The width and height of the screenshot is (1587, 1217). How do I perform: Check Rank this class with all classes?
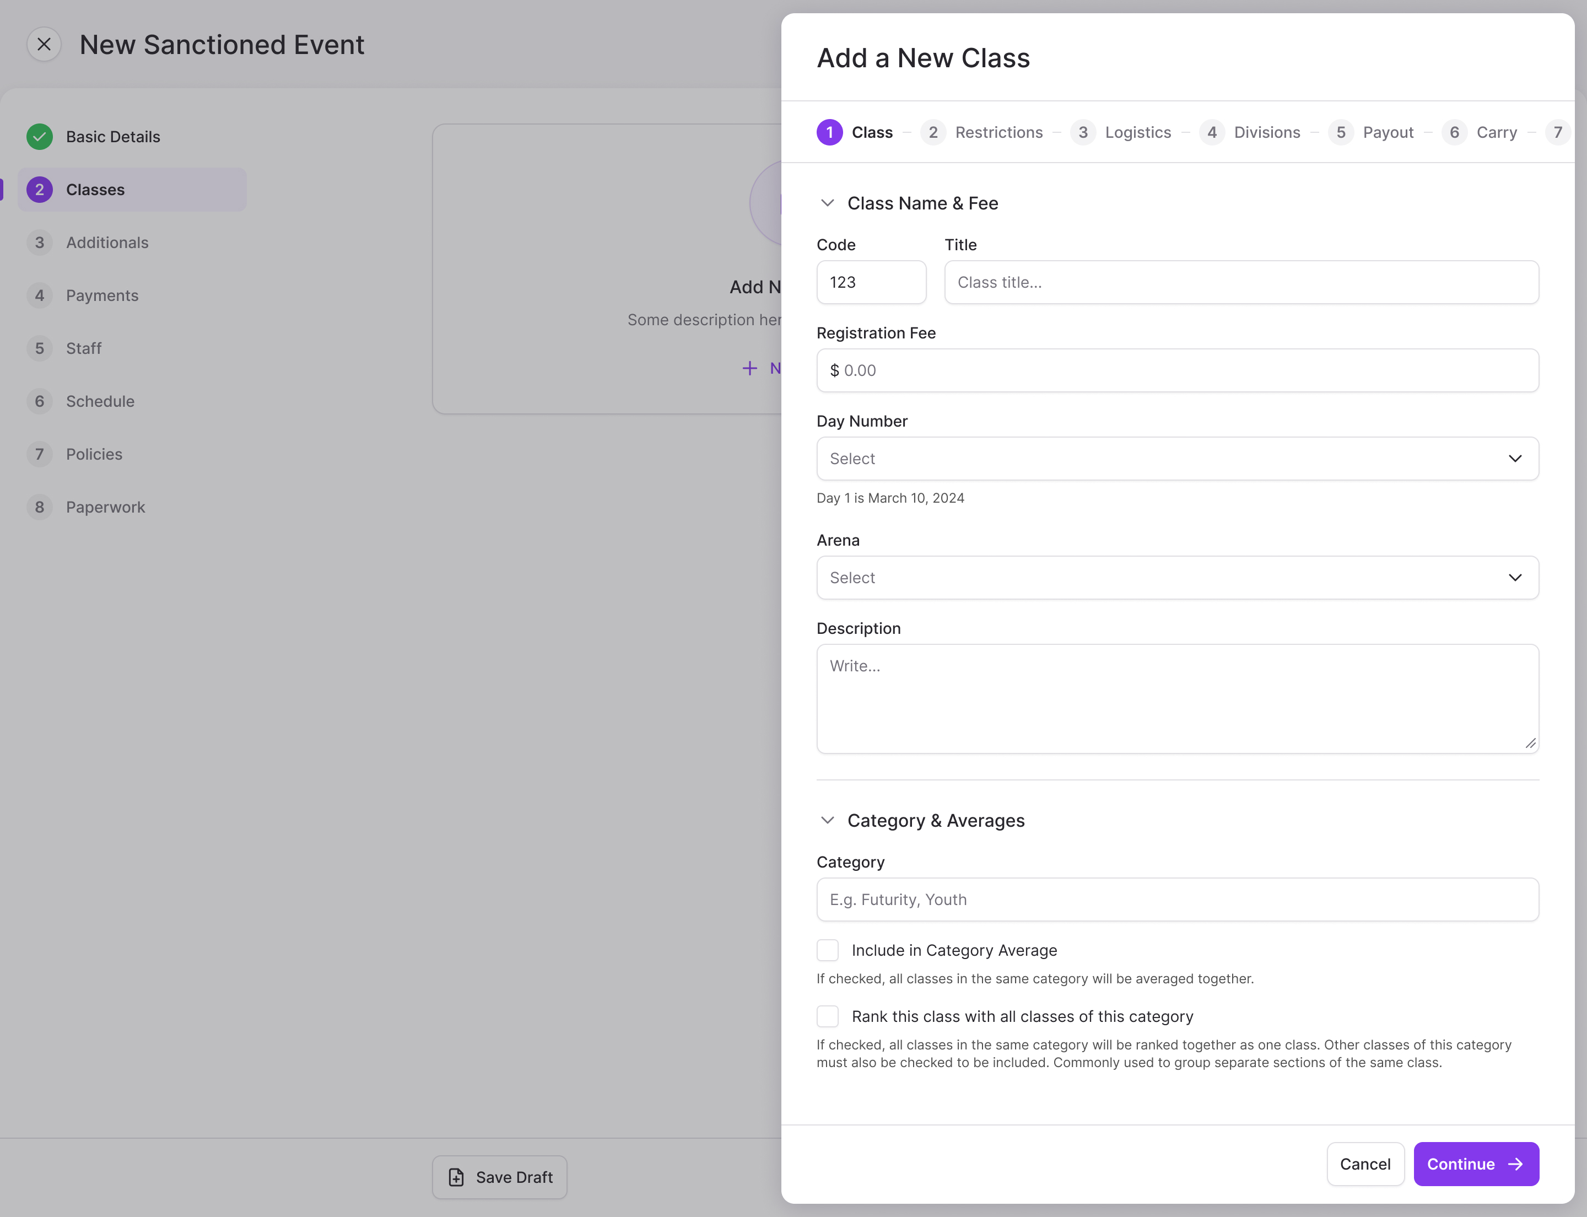click(x=828, y=1016)
